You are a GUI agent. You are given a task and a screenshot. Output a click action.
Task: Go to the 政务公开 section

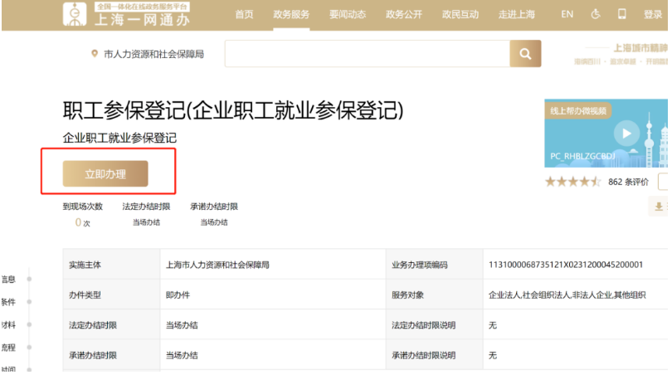point(404,14)
